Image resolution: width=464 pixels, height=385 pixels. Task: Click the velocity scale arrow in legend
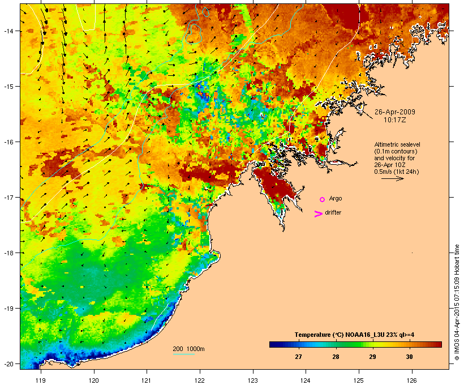click(393, 178)
